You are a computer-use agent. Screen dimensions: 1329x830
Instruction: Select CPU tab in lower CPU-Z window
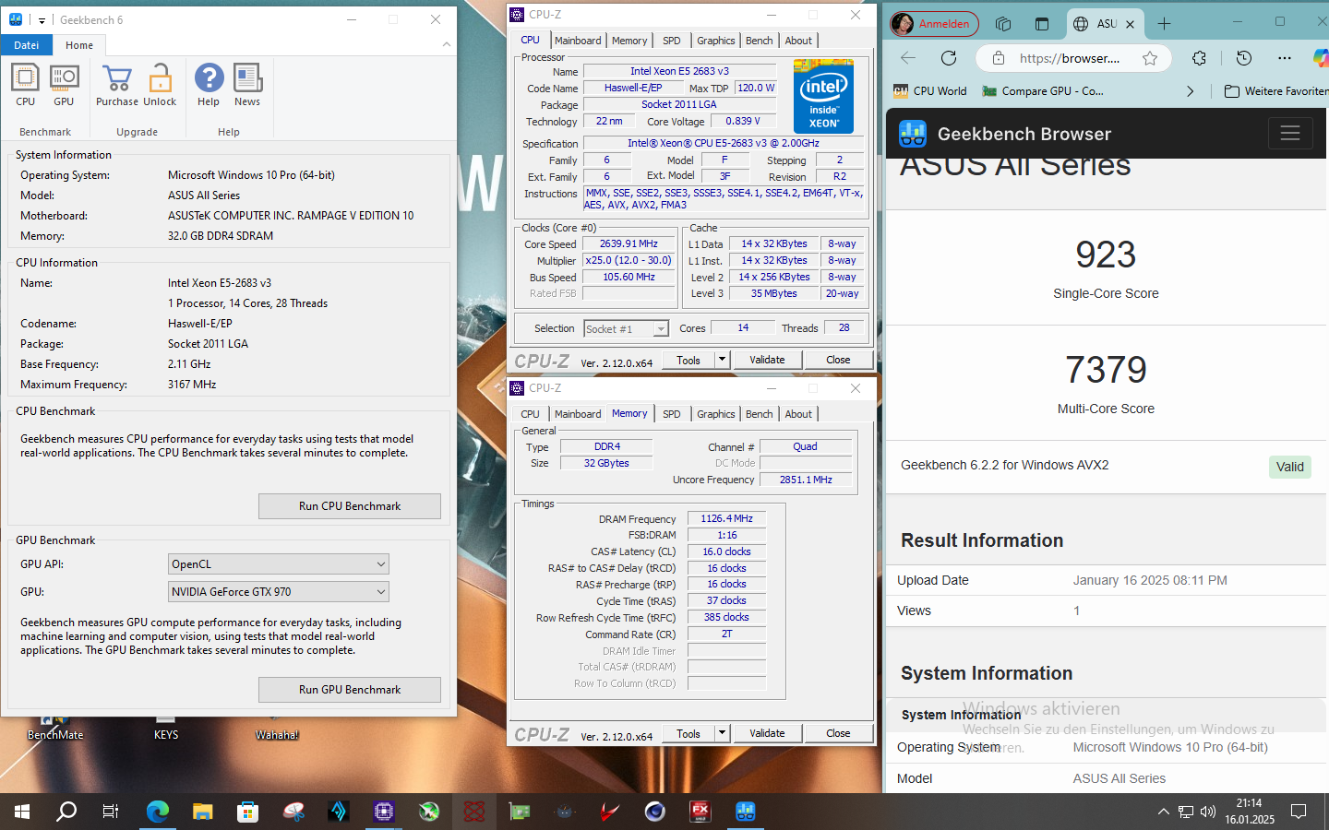530,414
